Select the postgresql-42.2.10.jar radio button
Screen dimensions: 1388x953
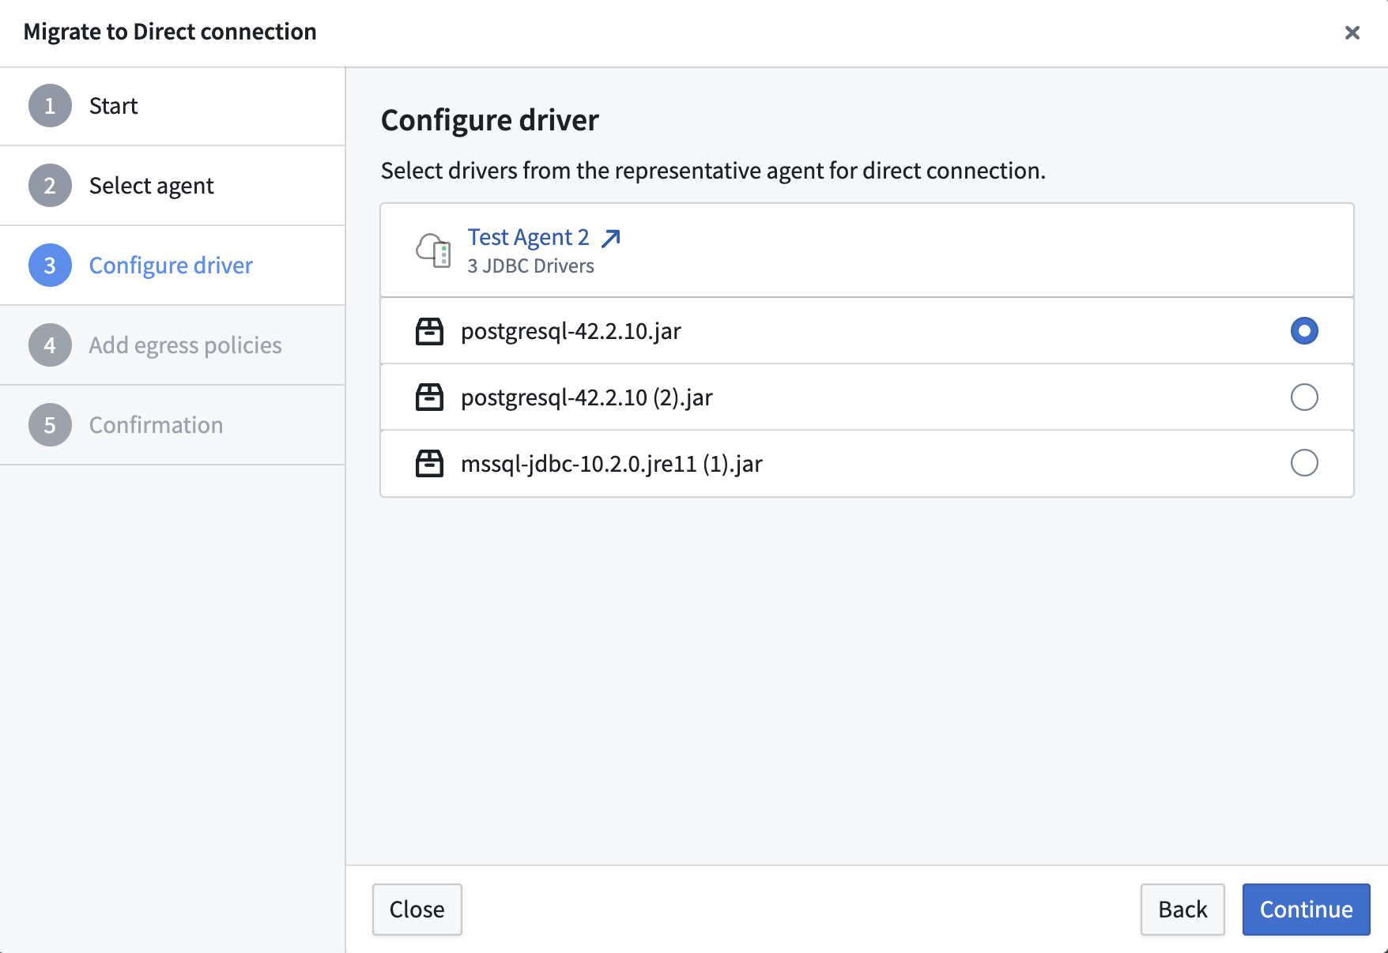tap(1303, 331)
